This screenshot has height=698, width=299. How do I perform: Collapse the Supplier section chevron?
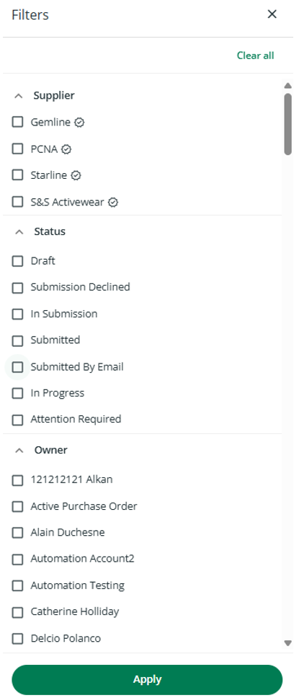tap(19, 96)
